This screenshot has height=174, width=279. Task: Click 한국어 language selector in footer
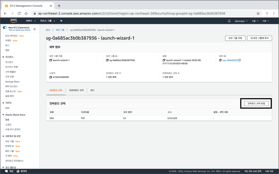pyautogui.click(x=24, y=171)
